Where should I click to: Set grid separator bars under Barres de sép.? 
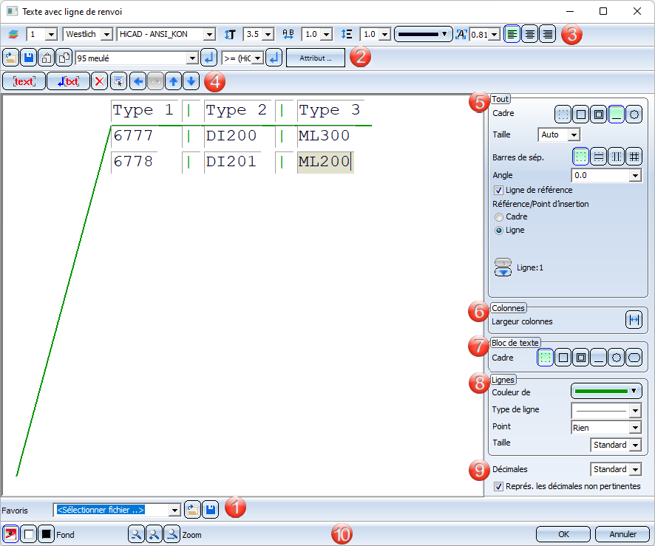(x=634, y=157)
